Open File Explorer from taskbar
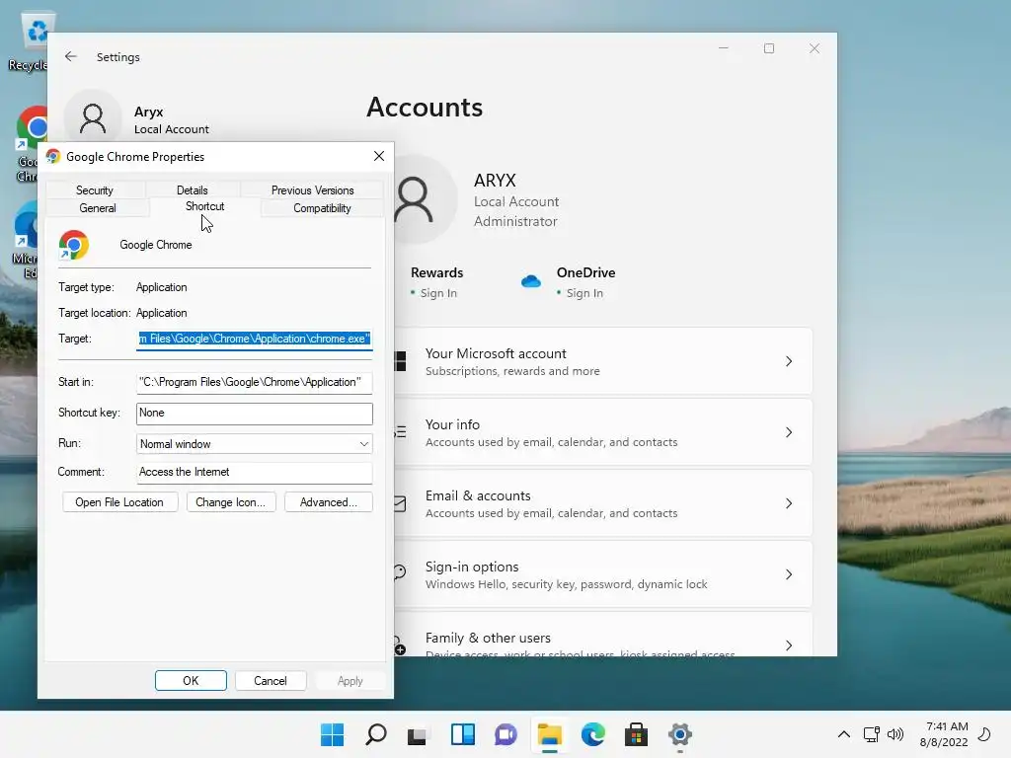The width and height of the screenshot is (1011, 758). click(x=549, y=734)
